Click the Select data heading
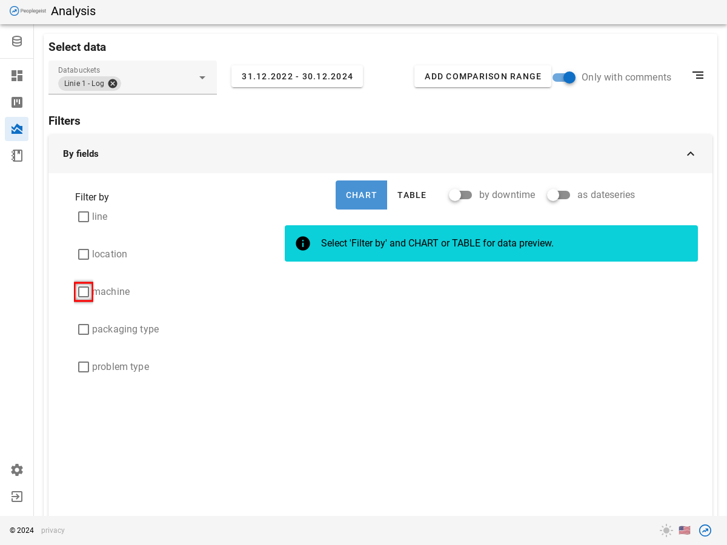The width and height of the screenshot is (727, 545). (77, 47)
